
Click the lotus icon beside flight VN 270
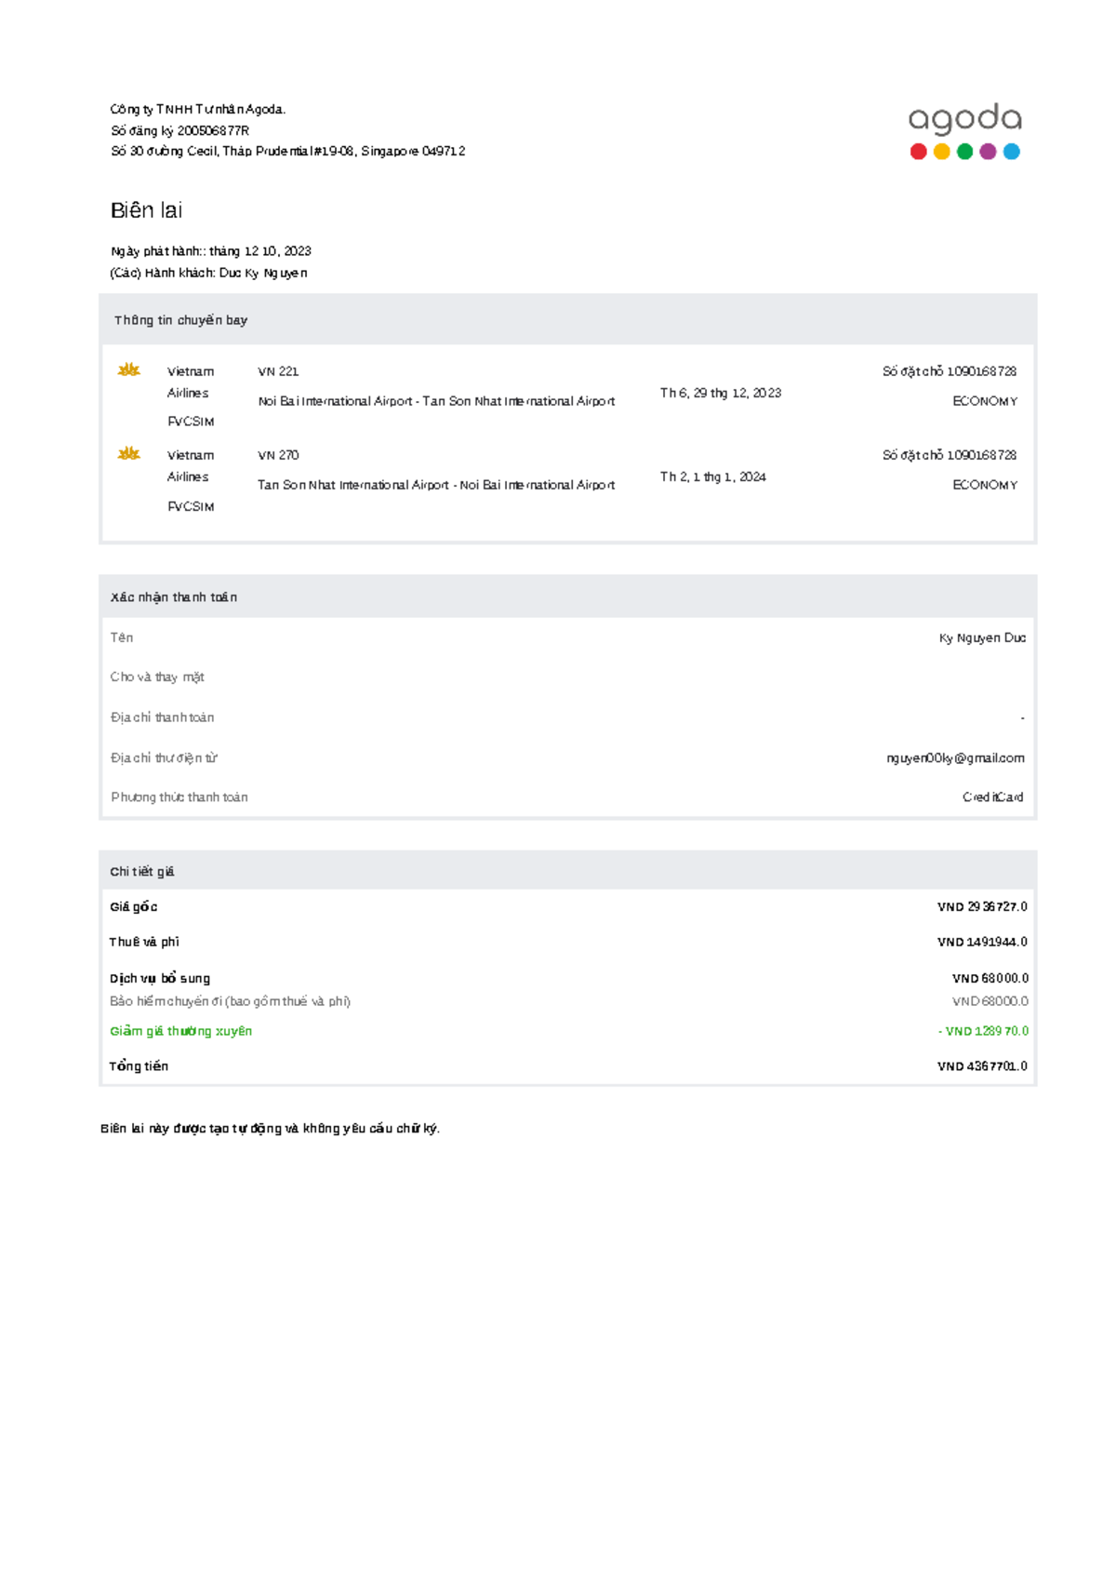coord(128,454)
